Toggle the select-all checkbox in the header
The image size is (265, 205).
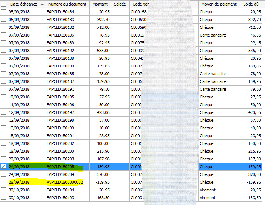3,4
